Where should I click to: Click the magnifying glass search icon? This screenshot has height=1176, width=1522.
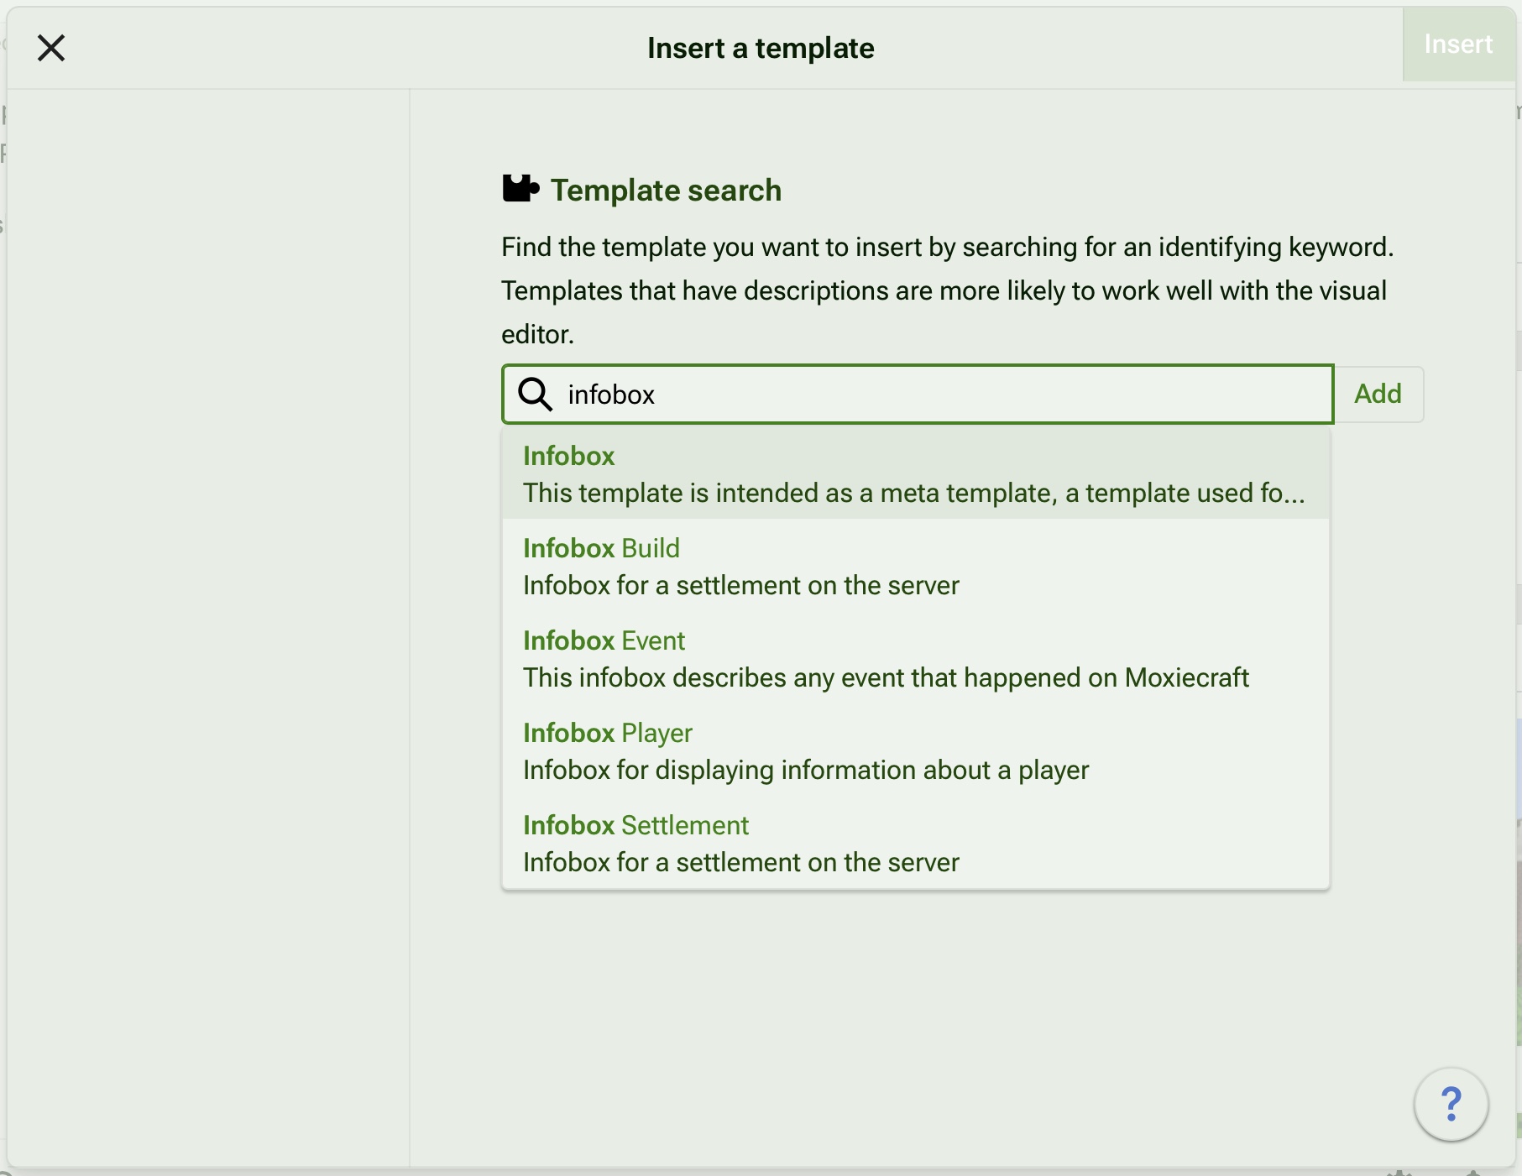click(535, 394)
